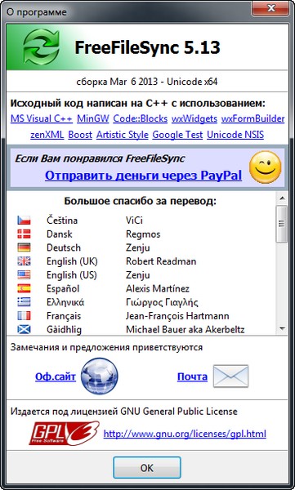
Task: Close the 'О программе' dialog window
Action: point(271,8)
